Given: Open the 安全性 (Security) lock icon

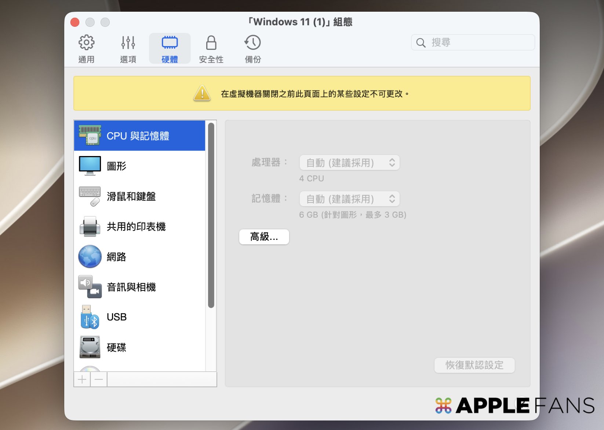Looking at the screenshot, I should coord(211,42).
